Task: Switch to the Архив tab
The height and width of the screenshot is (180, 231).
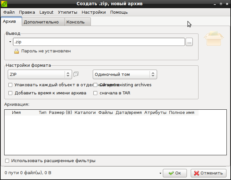Action: 11,21
